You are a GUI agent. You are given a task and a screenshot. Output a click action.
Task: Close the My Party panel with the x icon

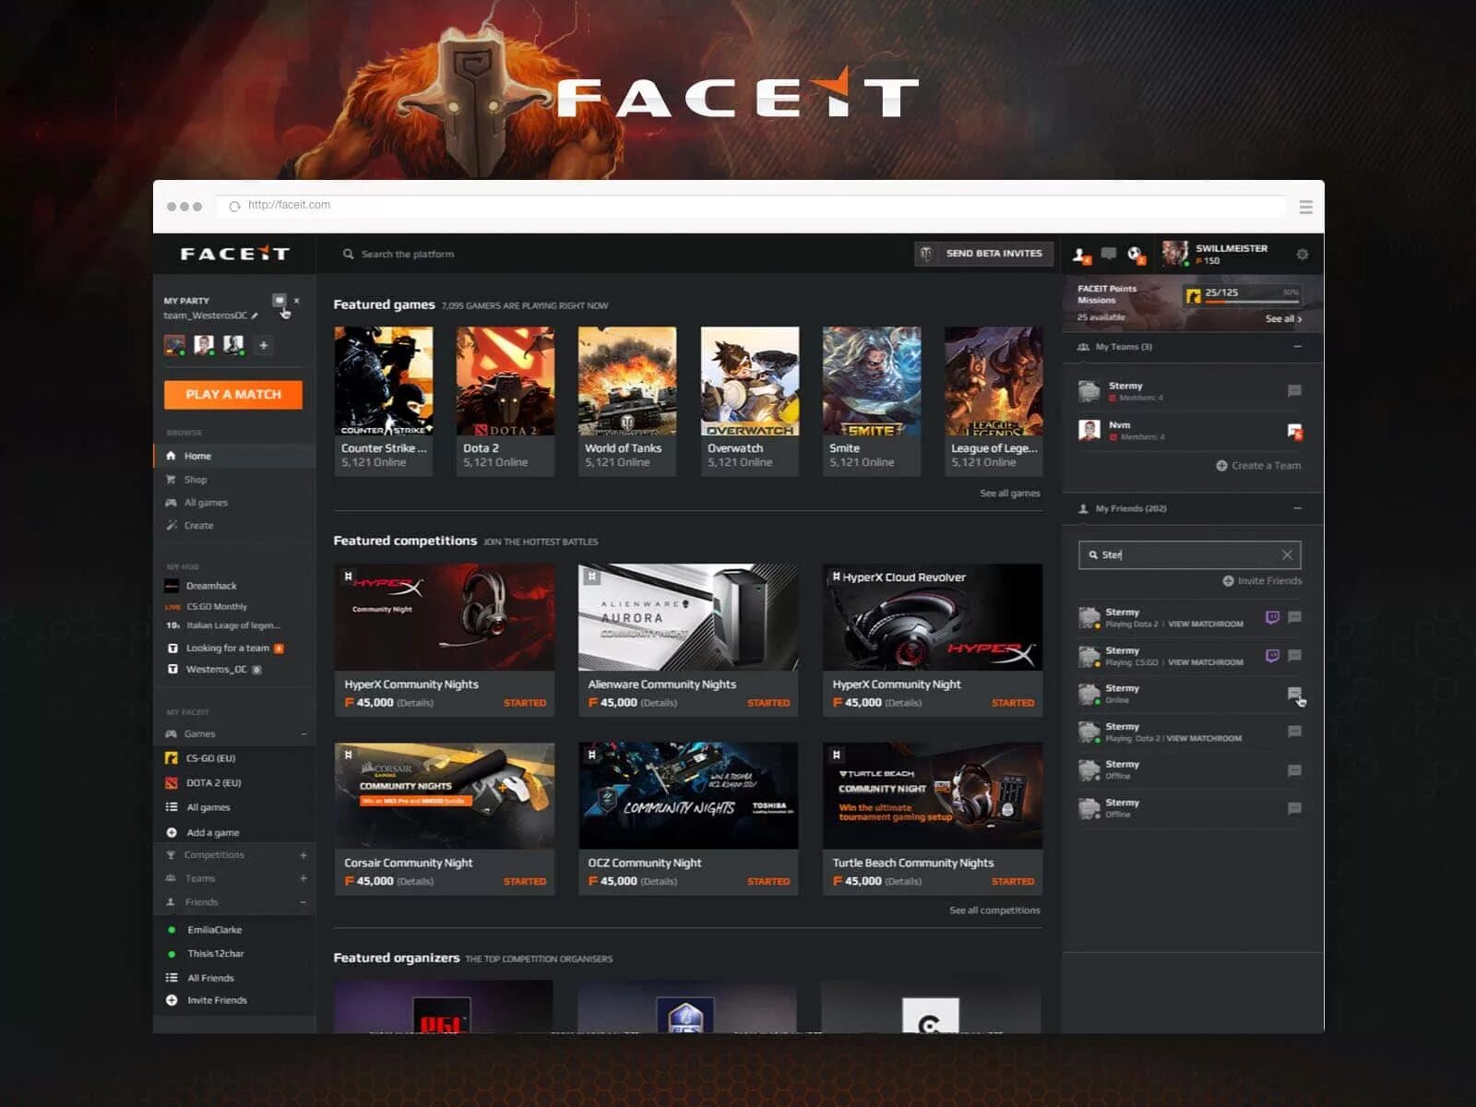[296, 301]
